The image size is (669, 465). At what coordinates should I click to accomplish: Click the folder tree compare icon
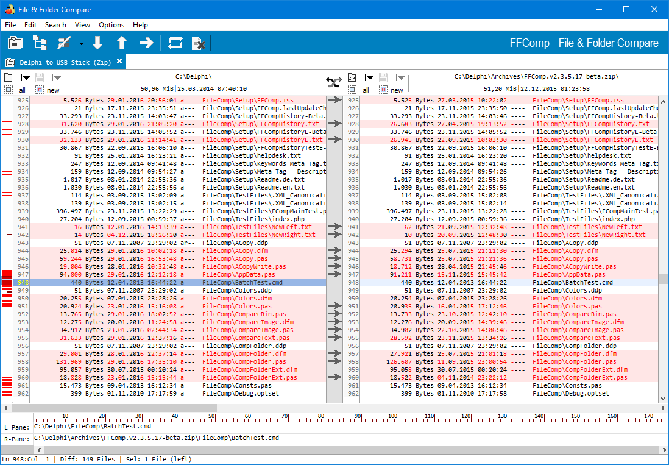[x=40, y=43]
